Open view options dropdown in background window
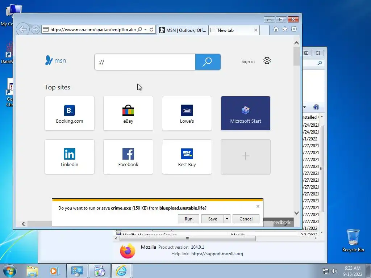Screen dimensions: 371x278 click(x=304, y=107)
